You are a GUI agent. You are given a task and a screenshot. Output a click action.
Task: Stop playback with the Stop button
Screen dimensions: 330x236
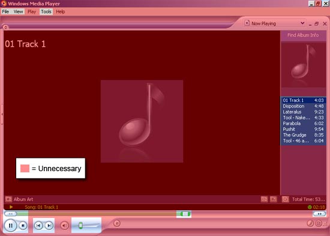click(23, 226)
